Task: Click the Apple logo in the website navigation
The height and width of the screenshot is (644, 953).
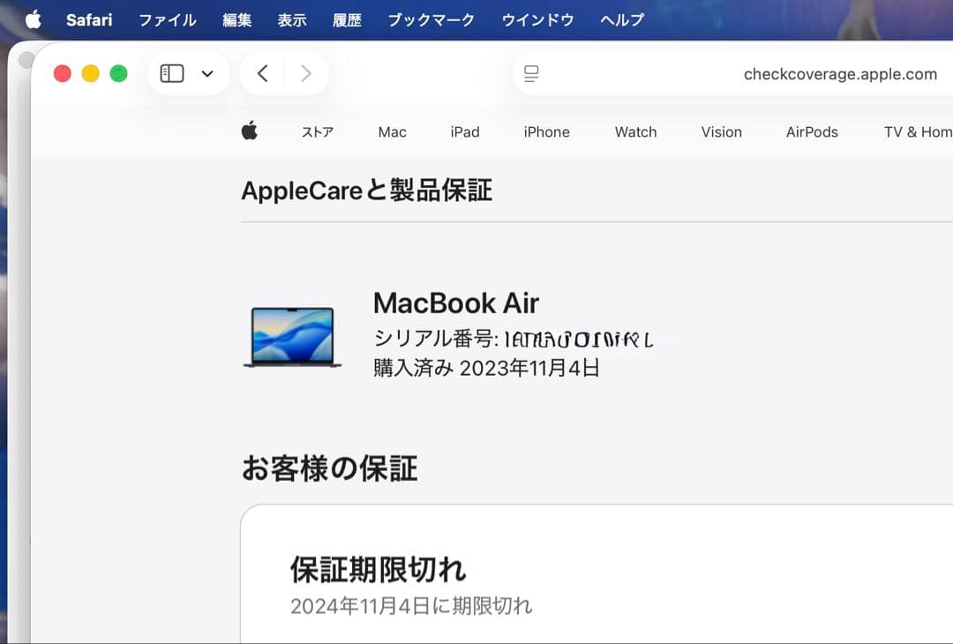Action: (250, 130)
